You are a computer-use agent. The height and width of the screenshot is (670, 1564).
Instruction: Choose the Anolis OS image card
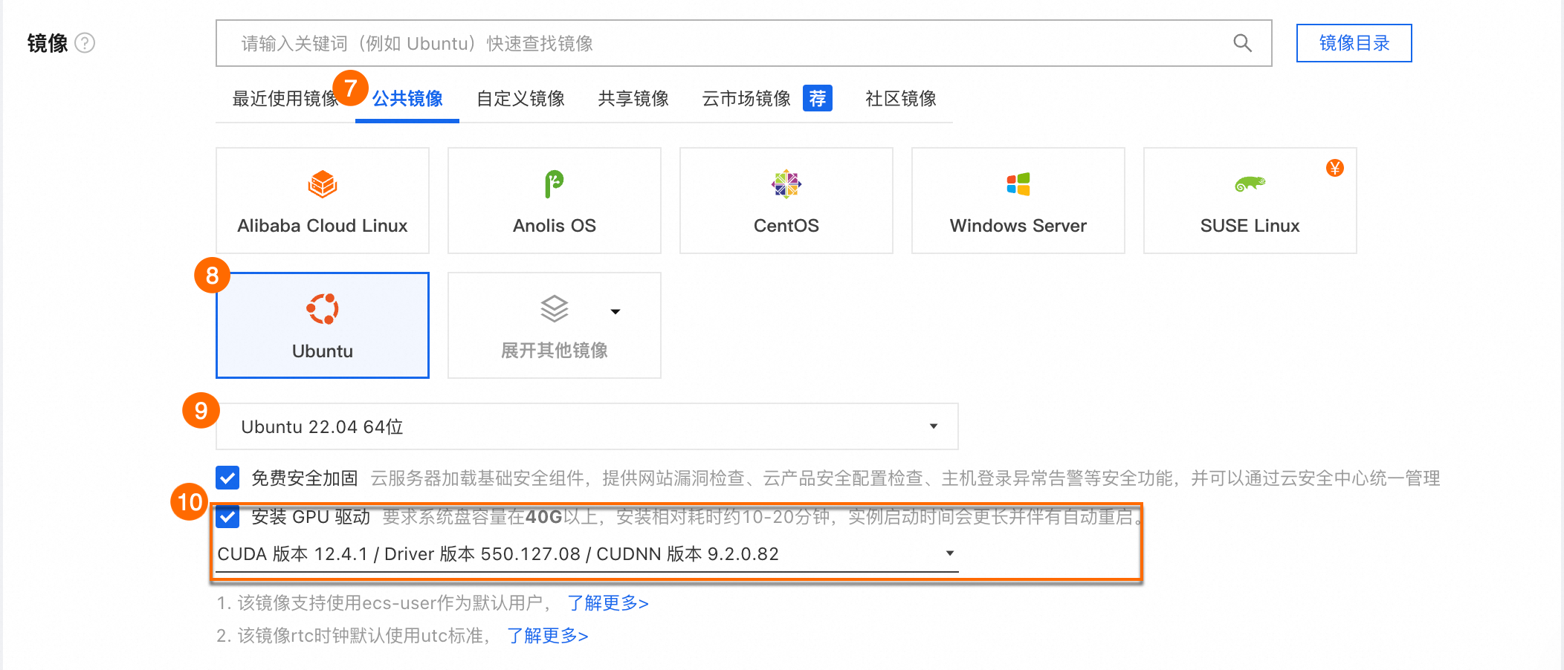click(555, 201)
